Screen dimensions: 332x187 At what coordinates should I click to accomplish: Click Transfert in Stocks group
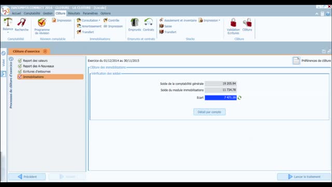168,32
